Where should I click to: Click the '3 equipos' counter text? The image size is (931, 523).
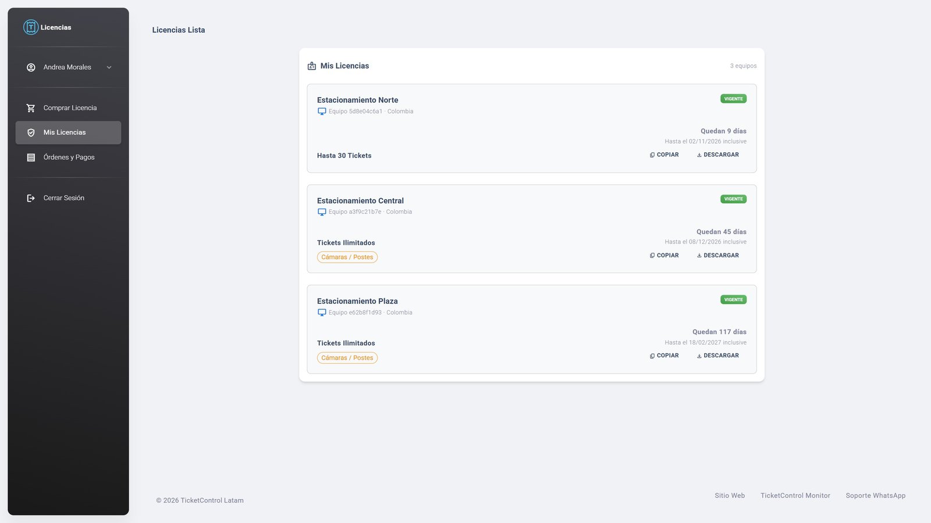tap(744, 66)
